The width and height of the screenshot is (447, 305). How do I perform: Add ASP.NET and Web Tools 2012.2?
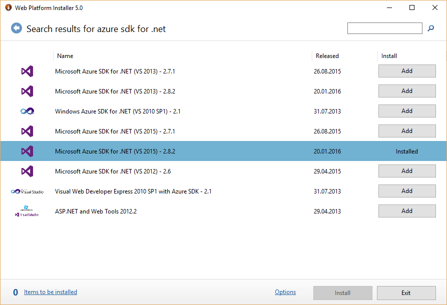coord(406,211)
